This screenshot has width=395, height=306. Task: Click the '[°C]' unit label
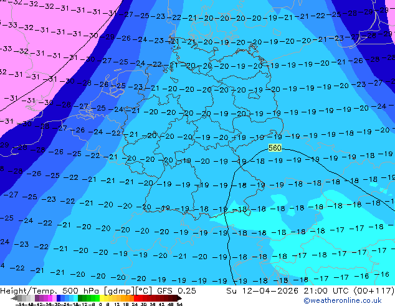pyautogui.click(x=144, y=291)
